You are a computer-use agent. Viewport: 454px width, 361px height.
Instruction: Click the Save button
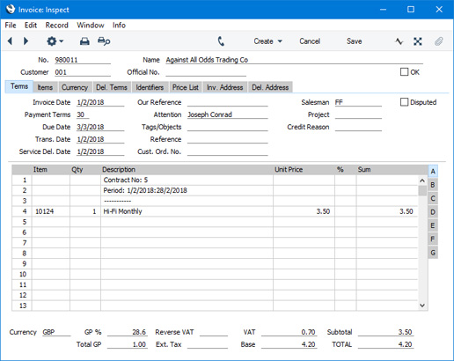point(355,41)
